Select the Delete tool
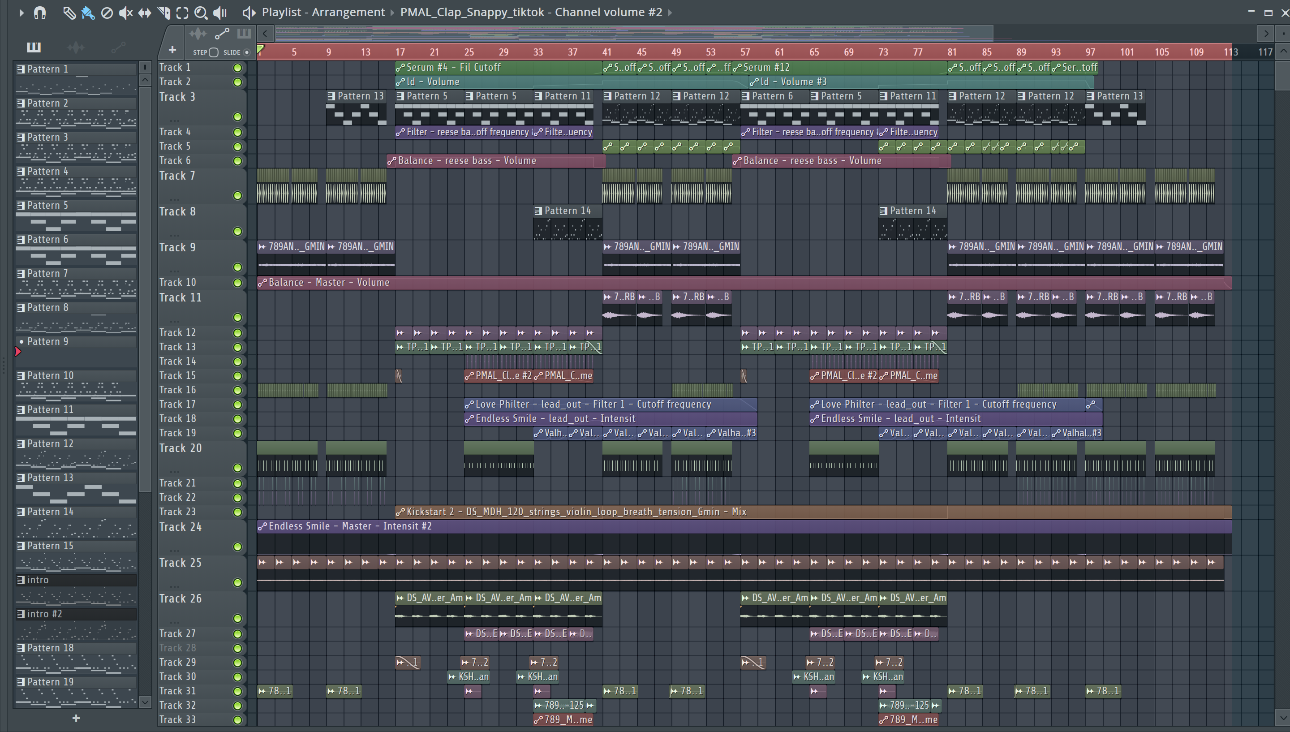The height and width of the screenshot is (732, 1290). click(x=107, y=13)
